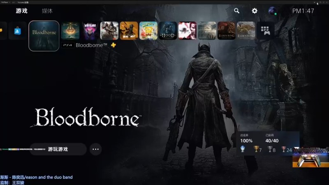Click the 100% trophy completion value
Viewport: 329px width, 185px height.
coord(246,141)
